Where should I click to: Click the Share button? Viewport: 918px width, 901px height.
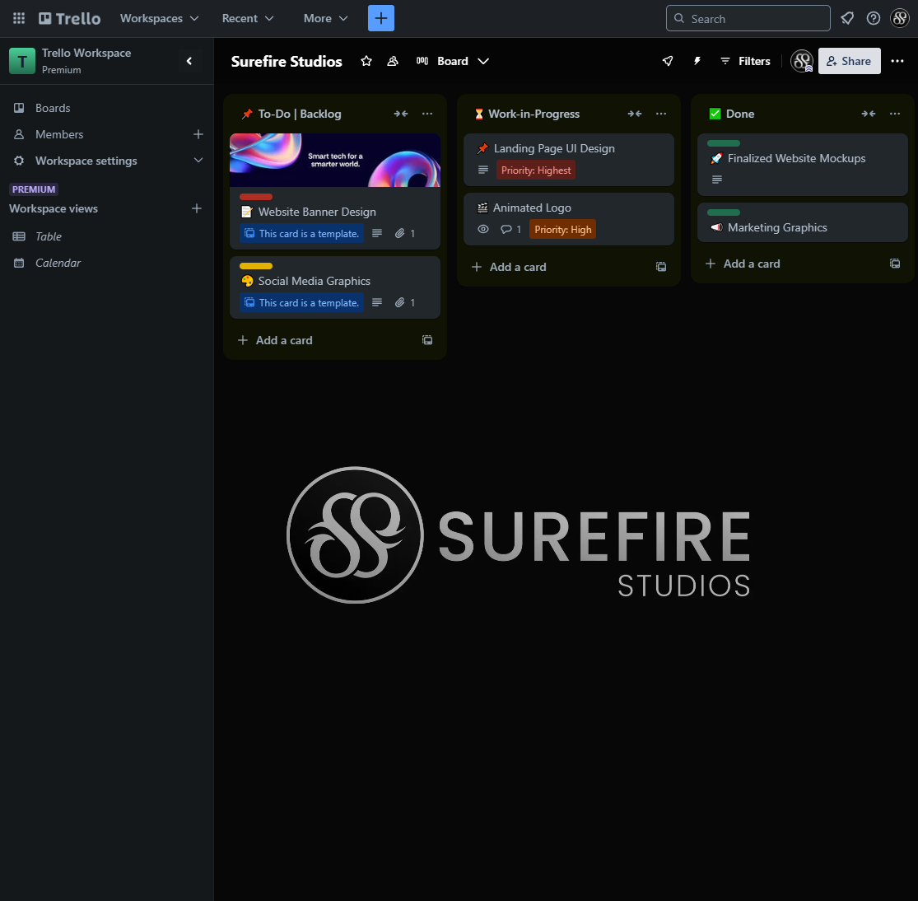[x=849, y=61]
